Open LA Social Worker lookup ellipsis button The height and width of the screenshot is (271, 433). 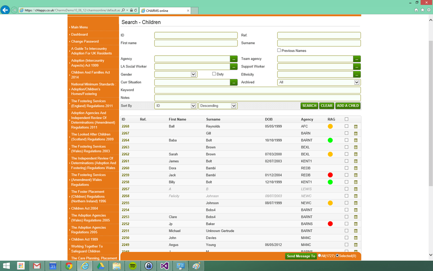coord(234,67)
